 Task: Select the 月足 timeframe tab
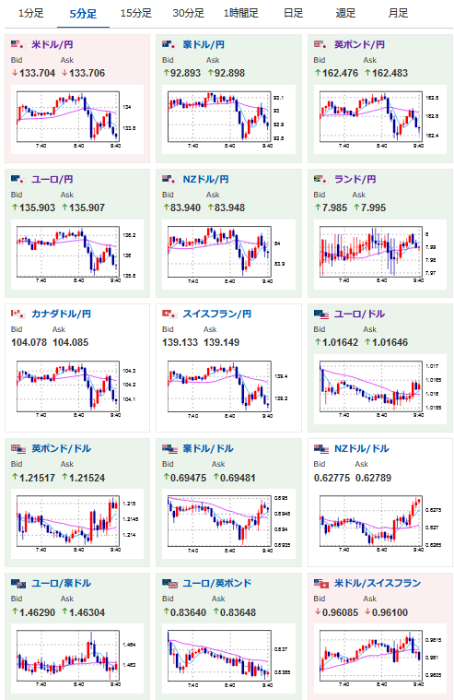point(398,14)
